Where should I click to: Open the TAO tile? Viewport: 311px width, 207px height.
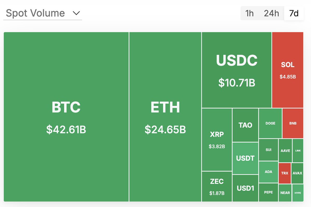tap(245, 125)
